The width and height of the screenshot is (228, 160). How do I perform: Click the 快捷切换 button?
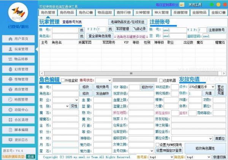[219, 157]
